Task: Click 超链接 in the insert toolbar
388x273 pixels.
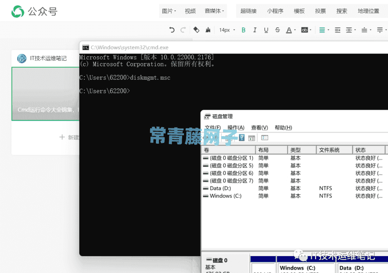Action: [249, 11]
